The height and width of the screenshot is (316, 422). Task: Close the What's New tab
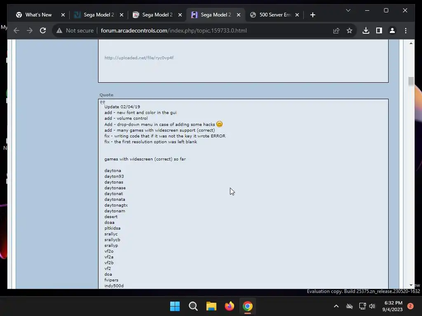63,15
